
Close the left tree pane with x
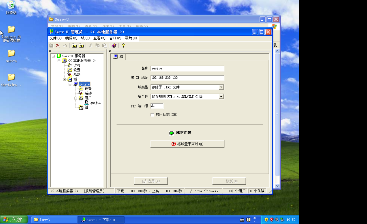click(x=50, y=51)
